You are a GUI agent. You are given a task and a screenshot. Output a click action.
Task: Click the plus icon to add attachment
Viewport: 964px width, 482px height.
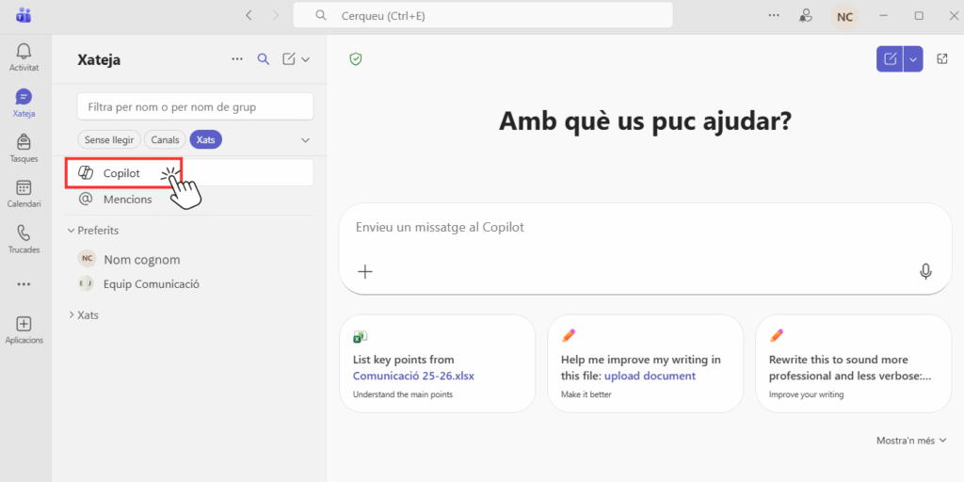[x=365, y=271]
